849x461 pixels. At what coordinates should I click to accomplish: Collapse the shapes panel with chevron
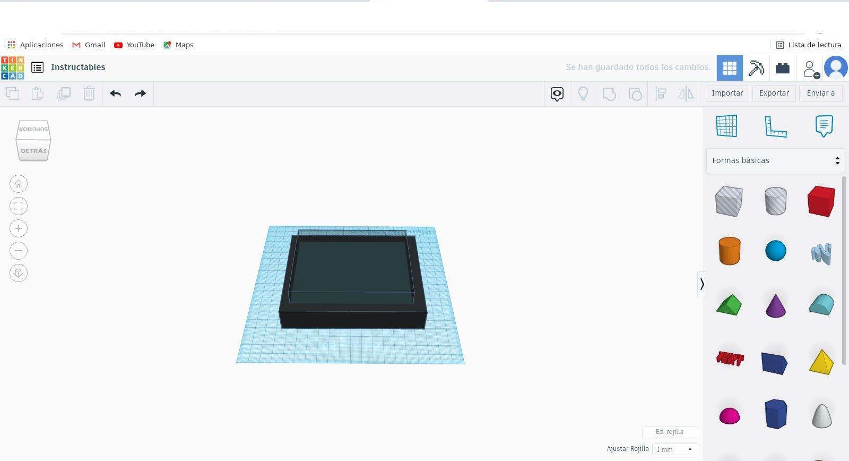pos(701,284)
